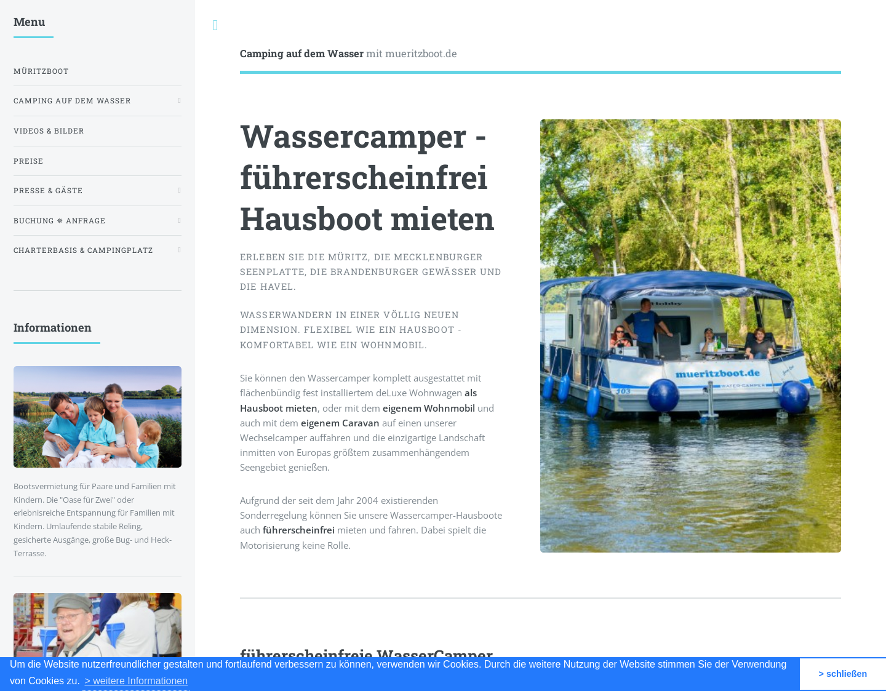Expand the Buchung Anfrage submenu arrow
Screen dimensions: 886x691
tap(179, 220)
